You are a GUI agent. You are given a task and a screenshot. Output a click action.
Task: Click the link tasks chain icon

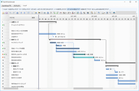45,13
